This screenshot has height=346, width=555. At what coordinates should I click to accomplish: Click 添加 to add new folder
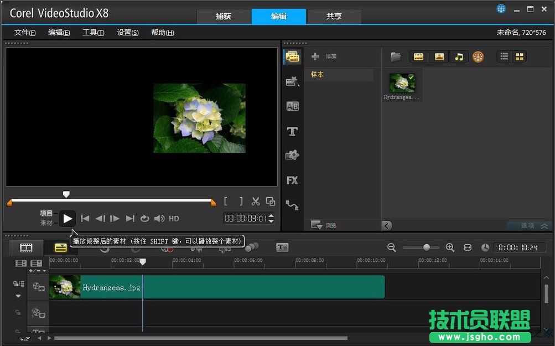(324, 56)
